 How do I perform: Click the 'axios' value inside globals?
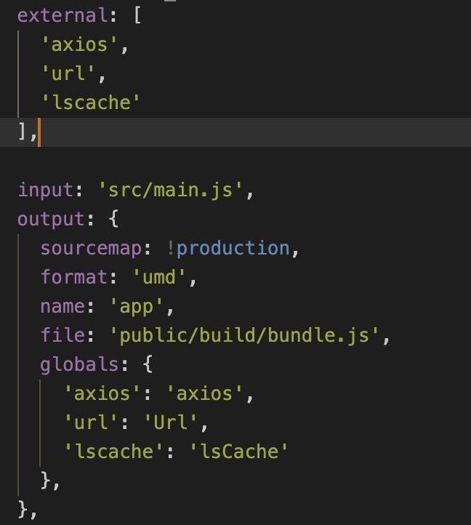tap(204, 393)
